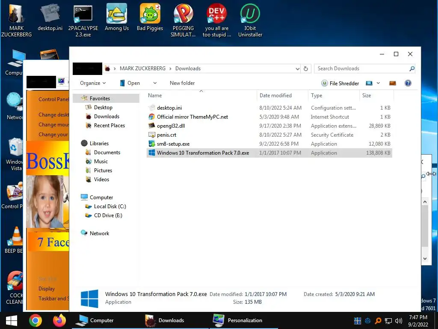Select Official mirror ThemeMyPC.net shortcut
Screen dimensions: 438x329
tap(269, 117)
